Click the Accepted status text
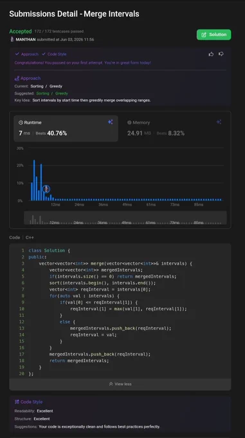The width and height of the screenshot is (245, 438). (x=21, y=32)
